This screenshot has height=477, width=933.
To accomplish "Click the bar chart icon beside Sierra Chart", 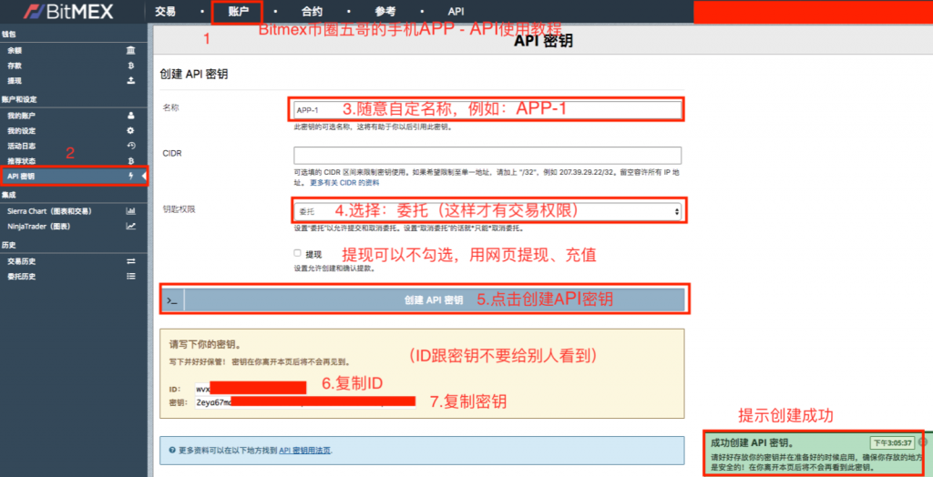I will pos(131,211).
